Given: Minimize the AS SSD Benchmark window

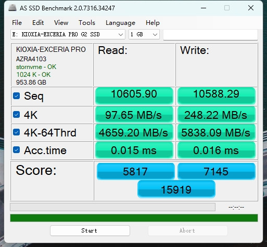Looking at the screenshot, I should [x=204, y=8].
